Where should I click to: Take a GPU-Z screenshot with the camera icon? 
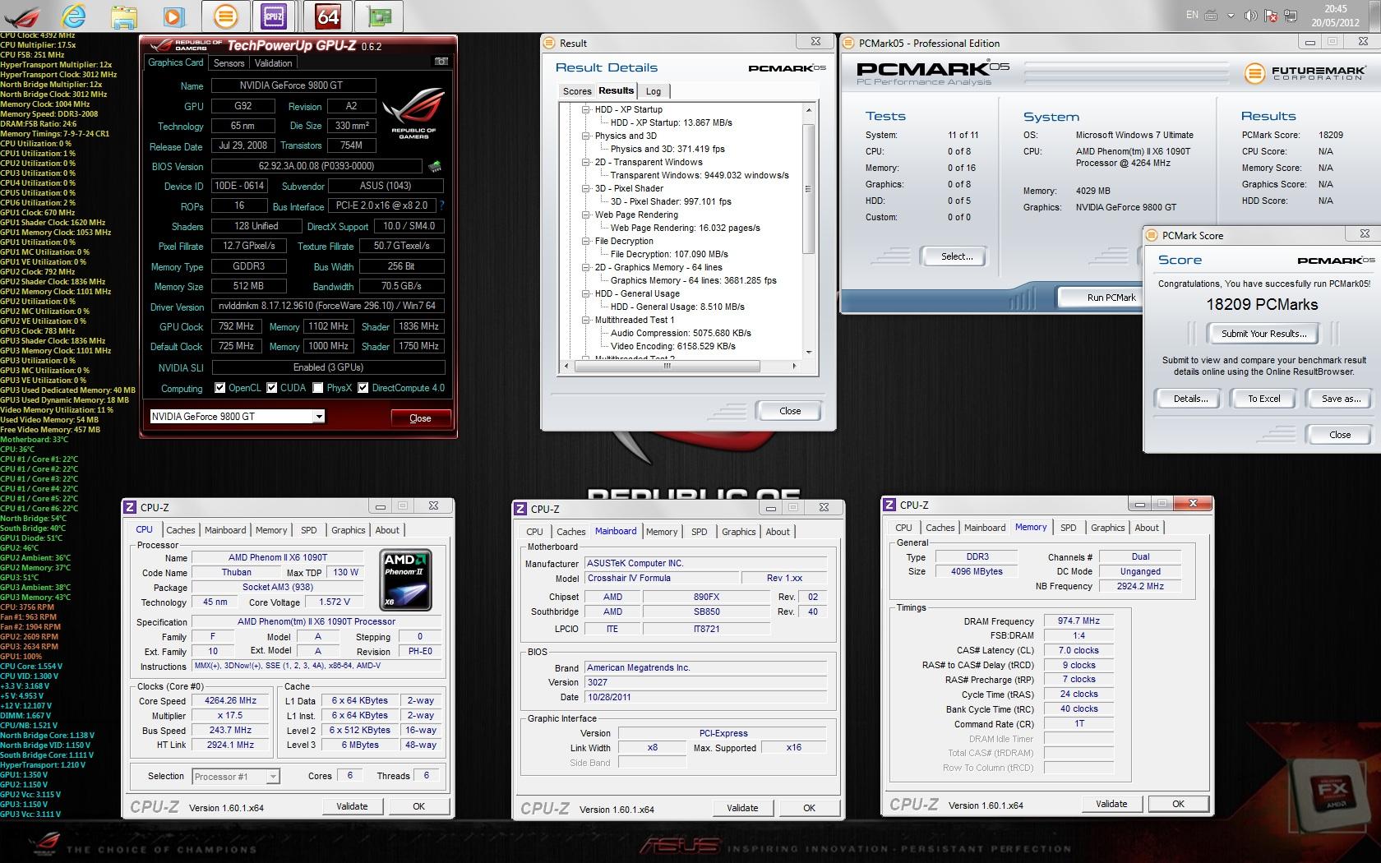pos(441,62)
